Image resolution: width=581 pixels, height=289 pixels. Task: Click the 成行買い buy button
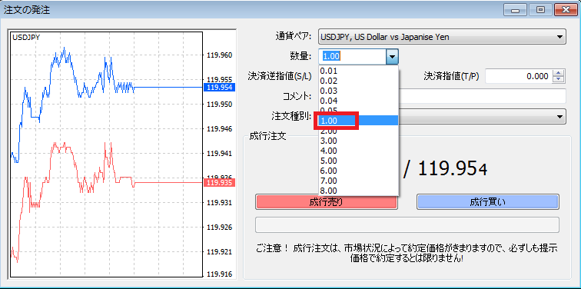[x=487, y=202]
